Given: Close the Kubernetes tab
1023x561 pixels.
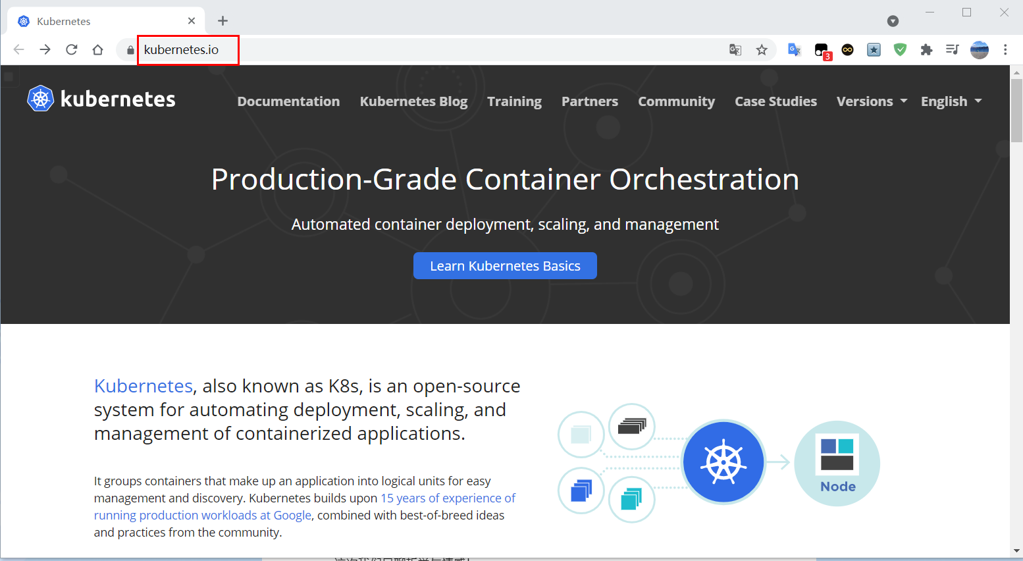Looking at the screenshot, I should (192, 21).
